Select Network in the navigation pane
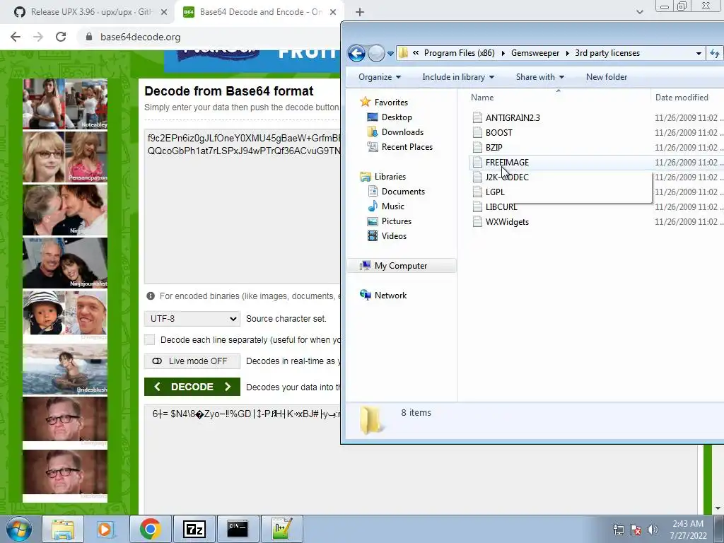This screenshot has height=543, width=724. pyautogui.click(x=390, y=295)
